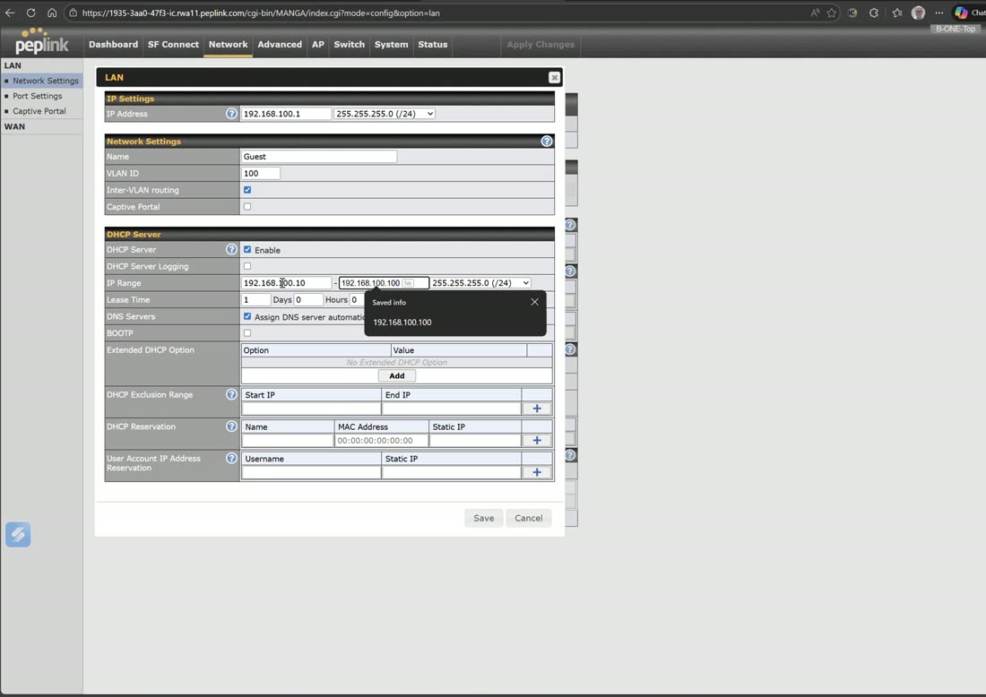Click the Peplink logo
This screenshot has width=986, height=697.
(x=41, y=41)
